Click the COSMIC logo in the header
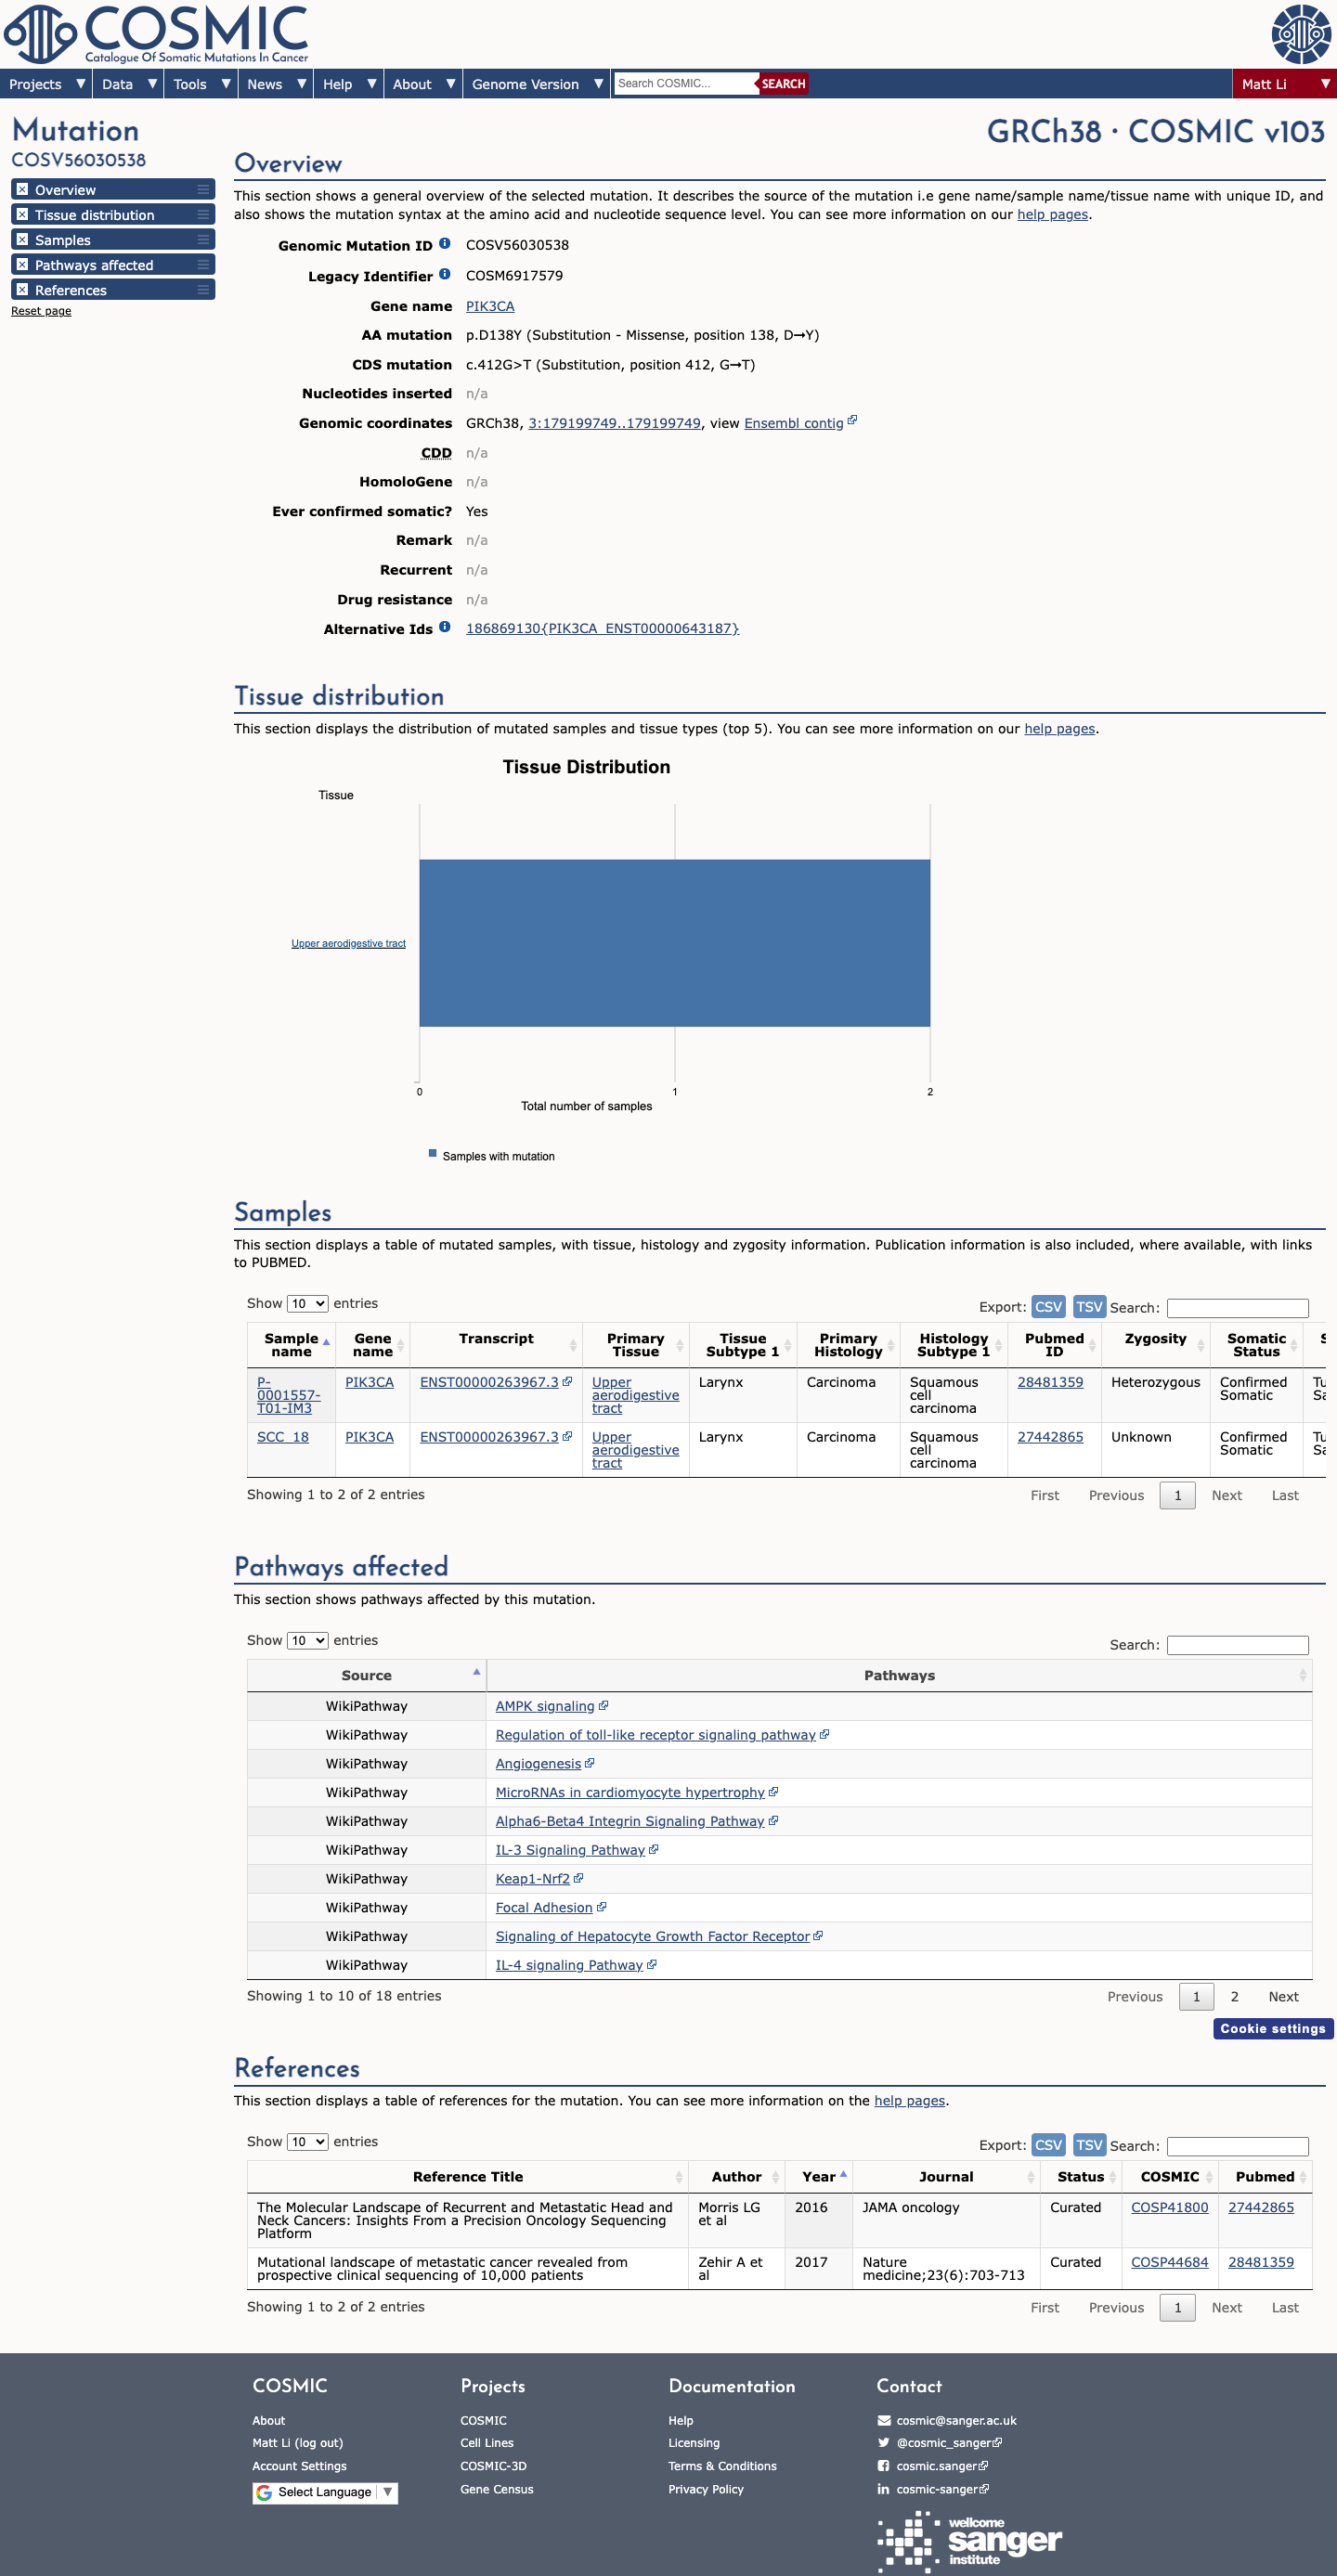Screen dimensions: 1337x2576 tap(157, 34)
